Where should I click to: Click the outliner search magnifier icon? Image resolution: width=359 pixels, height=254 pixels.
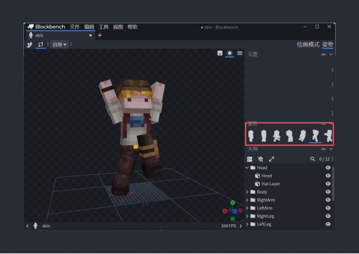tap(312, 159)
